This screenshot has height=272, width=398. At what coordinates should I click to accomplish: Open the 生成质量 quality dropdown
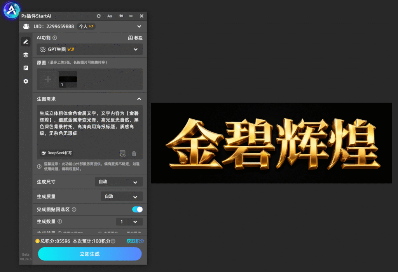click(122, 196)
